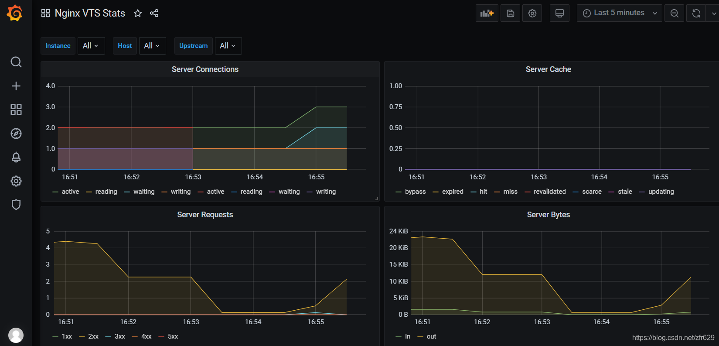The height and width of the screenshot is (346, 719).
Task: Open the Configuration gear in sidebar
Action: (x=16, y=181)
